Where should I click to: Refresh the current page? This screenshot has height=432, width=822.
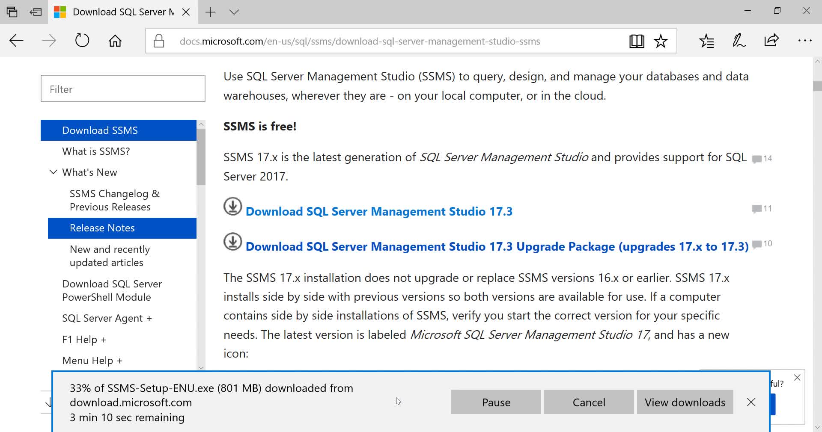[x=82, y=41]
